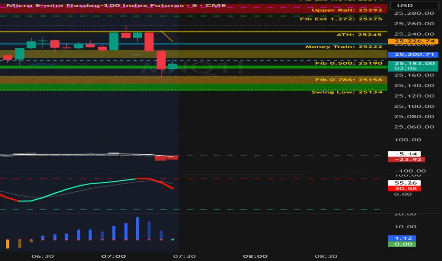Select the 'Fib 0.500: 25190' label
This screenshot has height=261, width=442.
click(x=349, y=63)
